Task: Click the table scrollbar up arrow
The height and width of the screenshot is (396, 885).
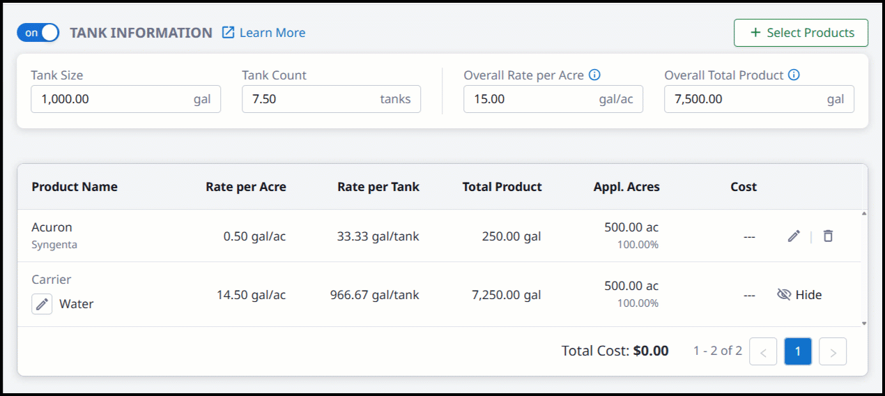Action: [x=865, y=213]
